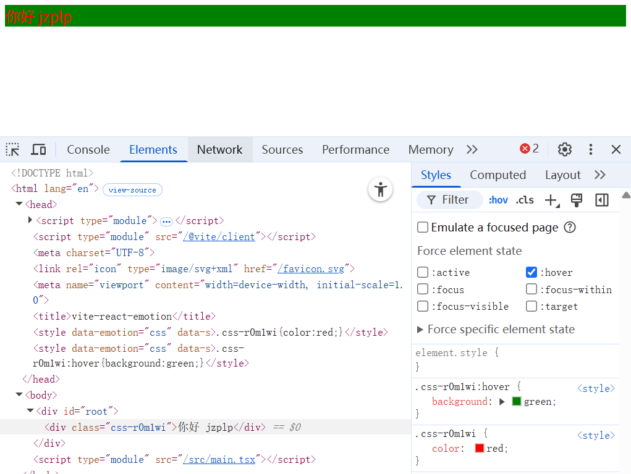Open DevTools settings gear
This screenshot has width=631, height=474.
coord(564,149)
